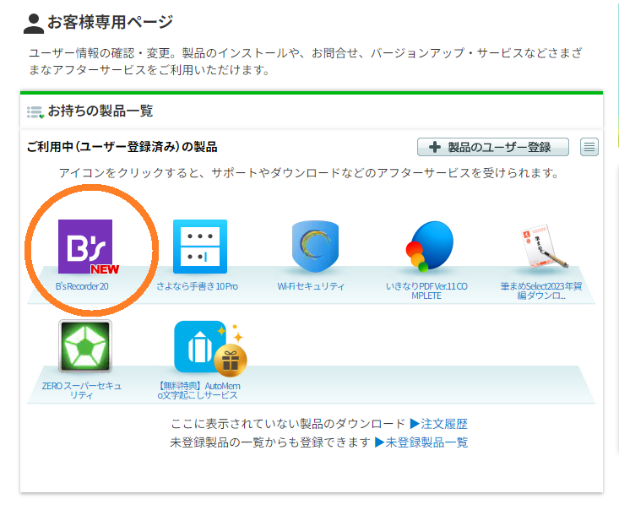Open the ZERO スーパーセキュリティ icon
The height and width of the screenshot is (510, 619).
coord(84,346)
